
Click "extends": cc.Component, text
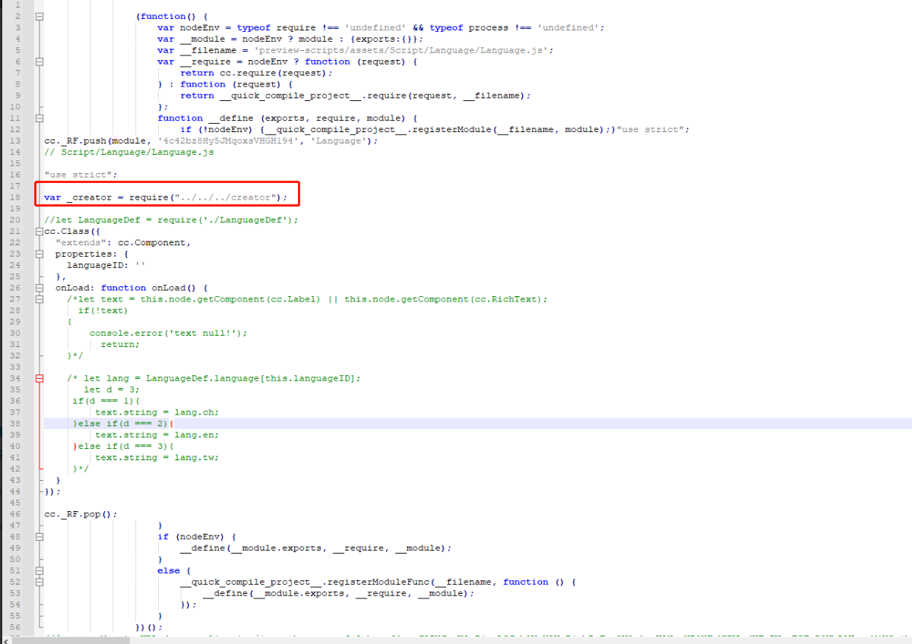pyautogui.click(x=122, y=242)
